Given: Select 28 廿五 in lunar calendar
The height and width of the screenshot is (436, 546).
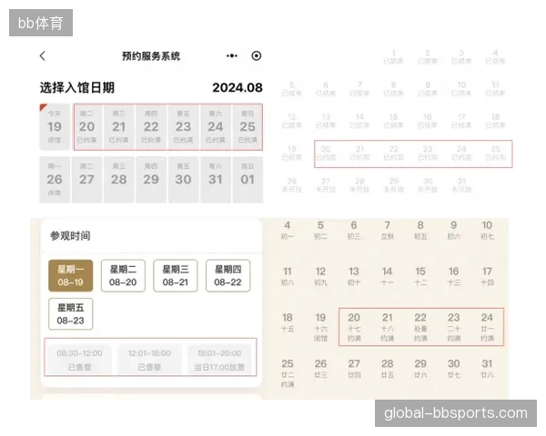Looking at the screenshot, I should click(388, 369).
